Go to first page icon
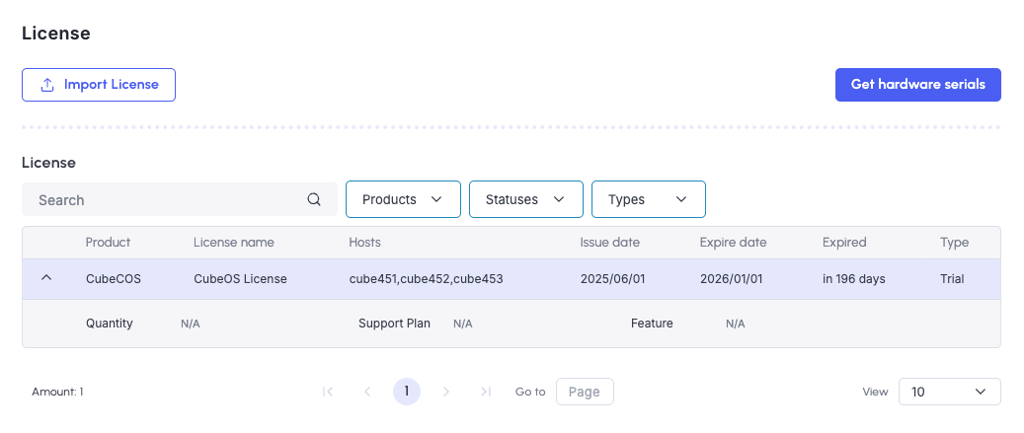 tap(329, 392)
